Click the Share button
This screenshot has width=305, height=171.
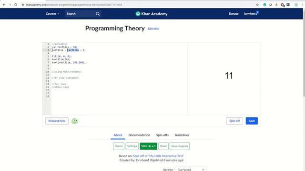[x=163, y=146]
